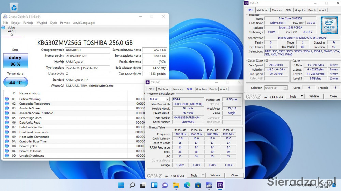Image resolution: width=341 pixels, height=191 pixels.
Task: Open the Widgets panel from the taskbar
Action: tap(154, 185)
